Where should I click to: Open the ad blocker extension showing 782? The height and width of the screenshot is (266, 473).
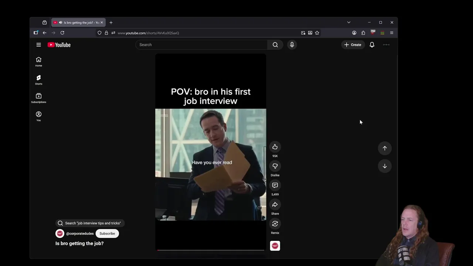pyautogui.click(x=372, y=33)
